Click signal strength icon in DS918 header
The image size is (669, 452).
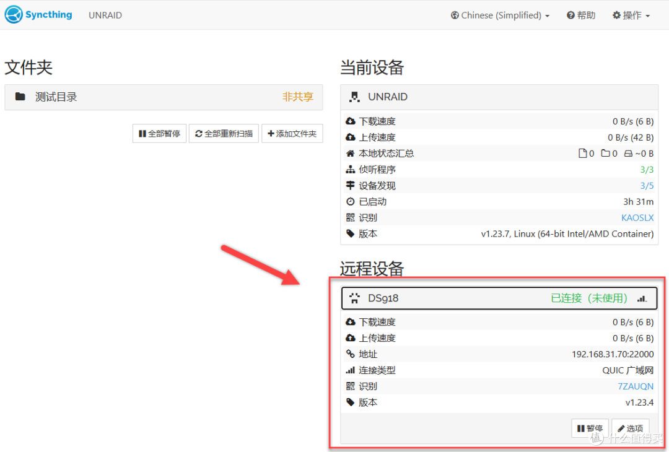(x=642, y=298)
